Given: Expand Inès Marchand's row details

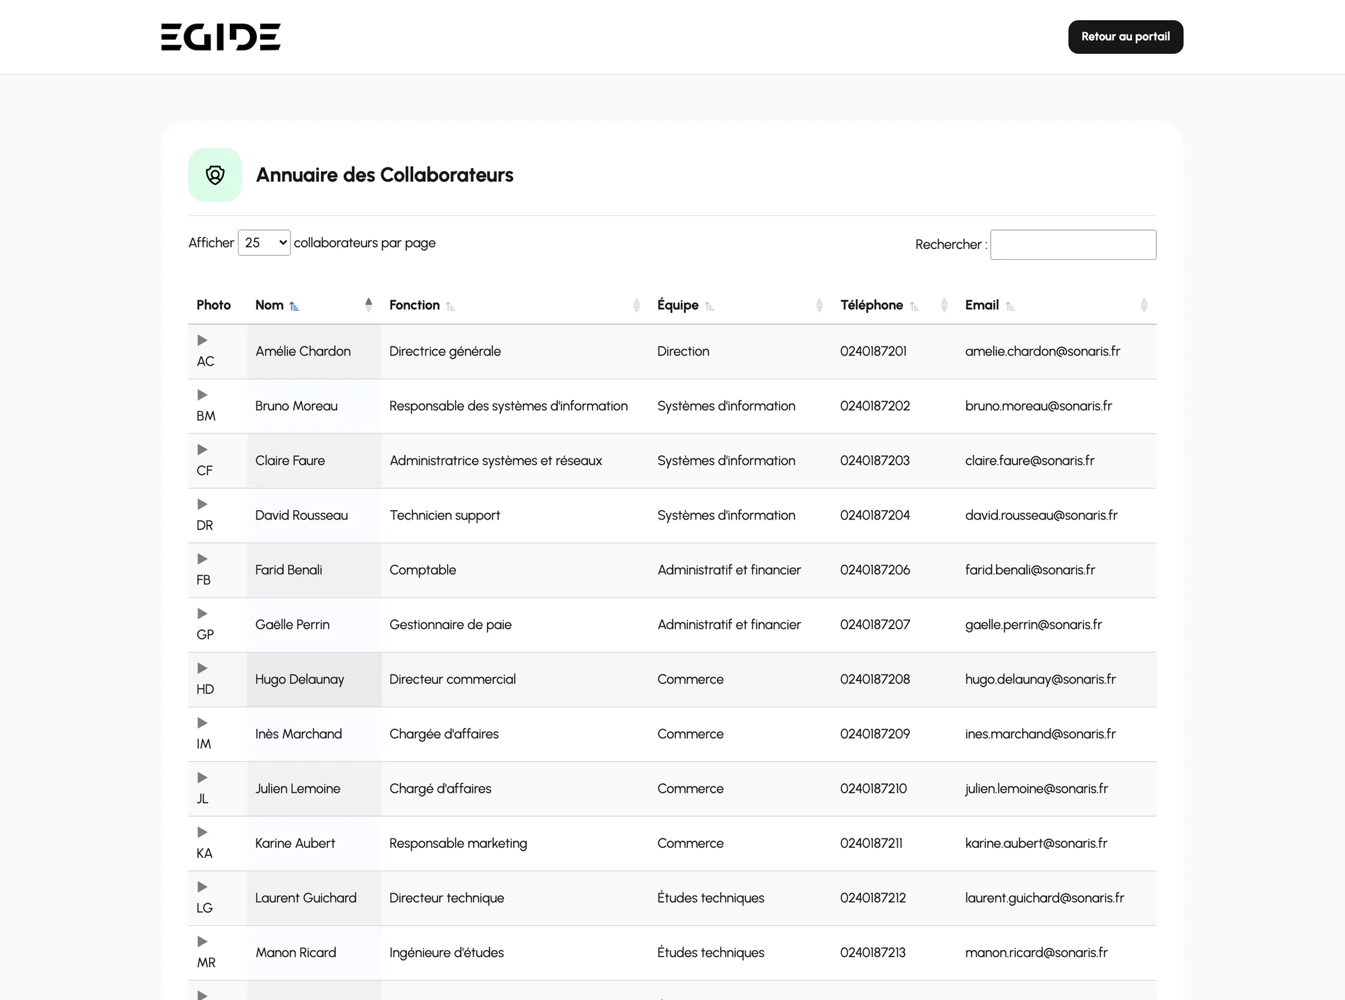Looking at the screenshot, I should [x=202, y=723].
